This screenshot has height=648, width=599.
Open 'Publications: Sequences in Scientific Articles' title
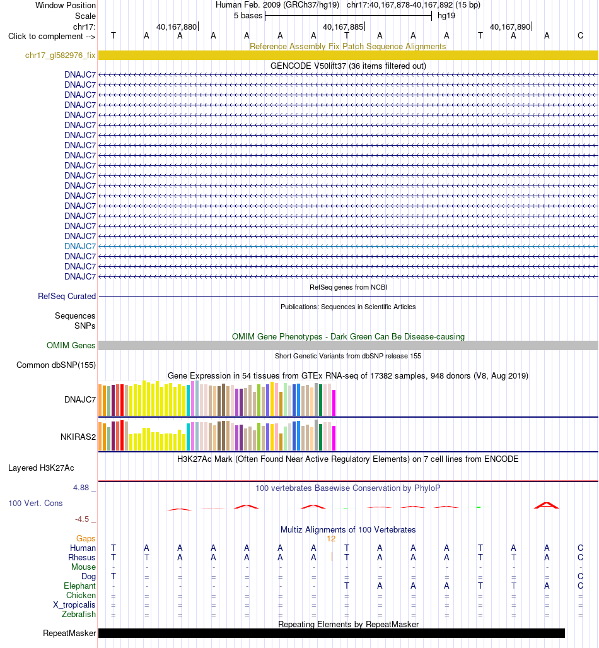pos(348,307)
